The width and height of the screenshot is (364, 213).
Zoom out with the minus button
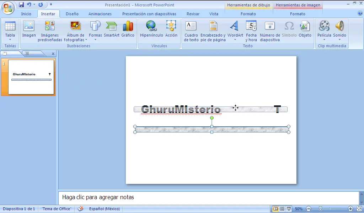coord(309,209)
